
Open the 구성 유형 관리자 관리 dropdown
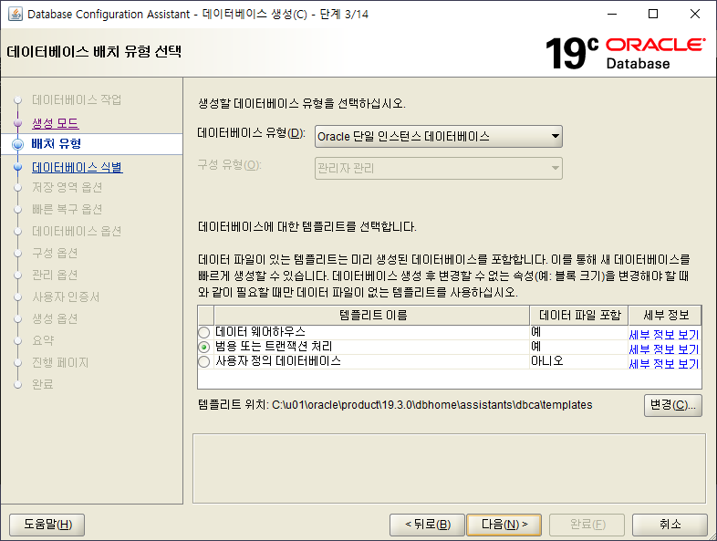point(439,168)
